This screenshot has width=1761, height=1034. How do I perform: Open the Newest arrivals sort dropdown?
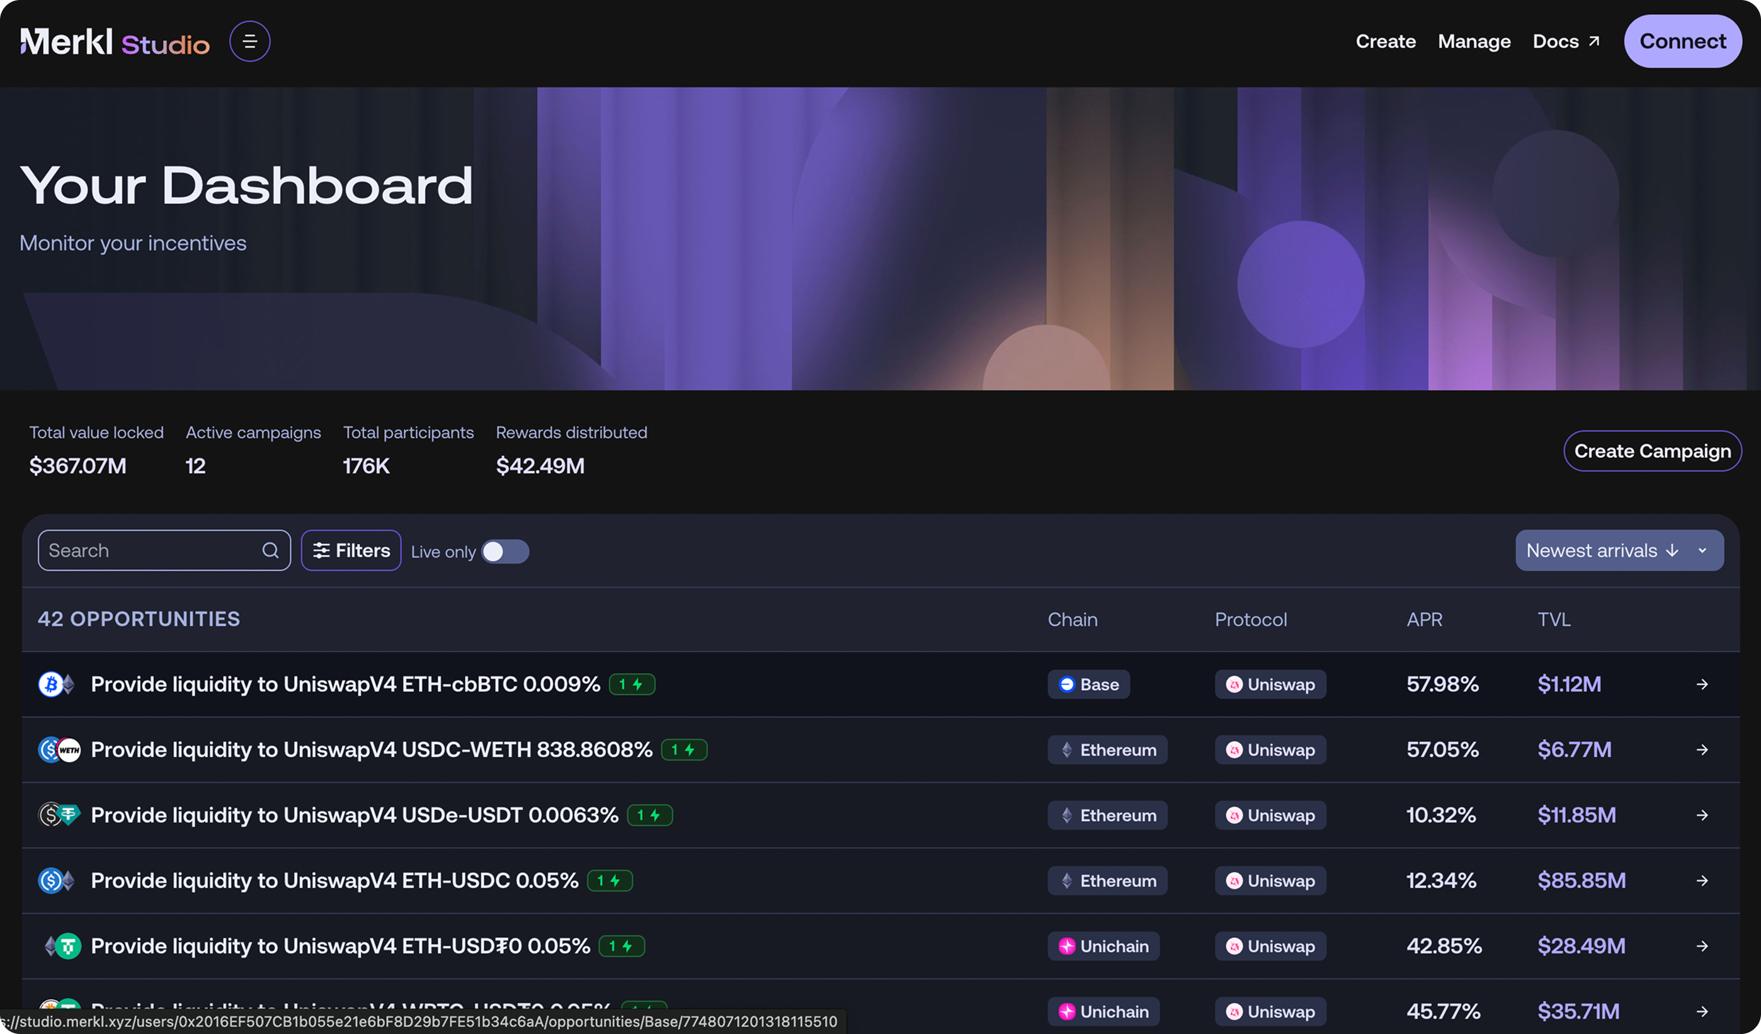point(1619,550)
